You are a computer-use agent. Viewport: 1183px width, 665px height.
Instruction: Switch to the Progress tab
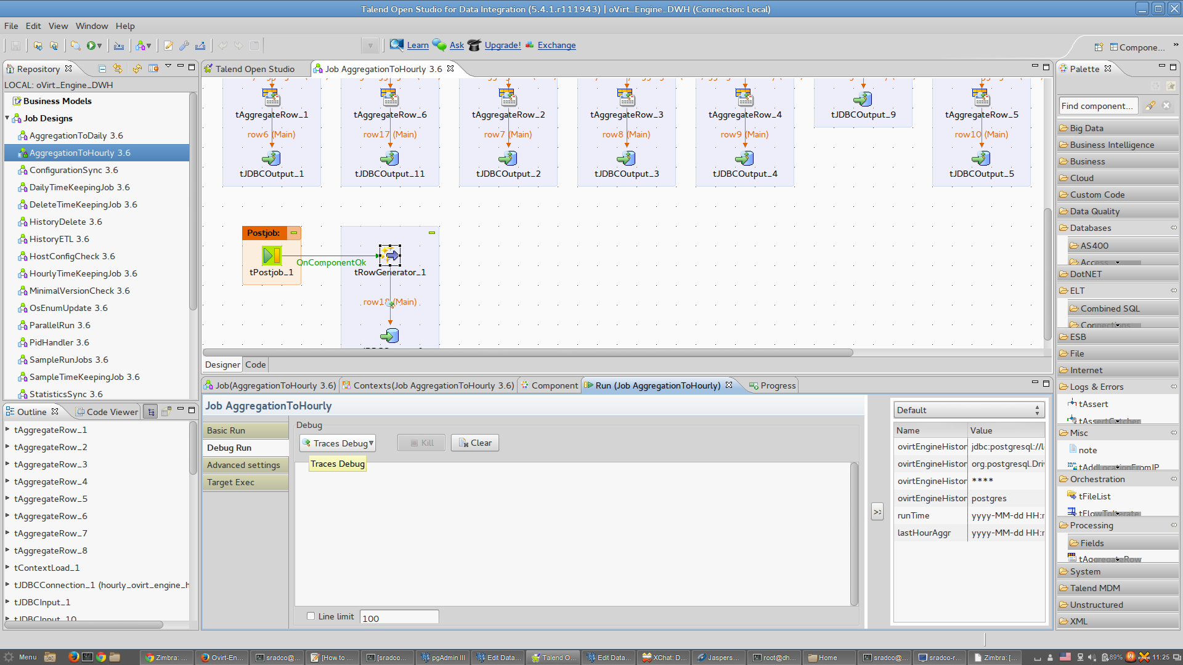[x=772, y=385]
